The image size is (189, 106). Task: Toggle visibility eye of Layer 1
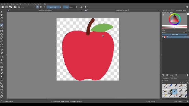(x=163, y=37)
